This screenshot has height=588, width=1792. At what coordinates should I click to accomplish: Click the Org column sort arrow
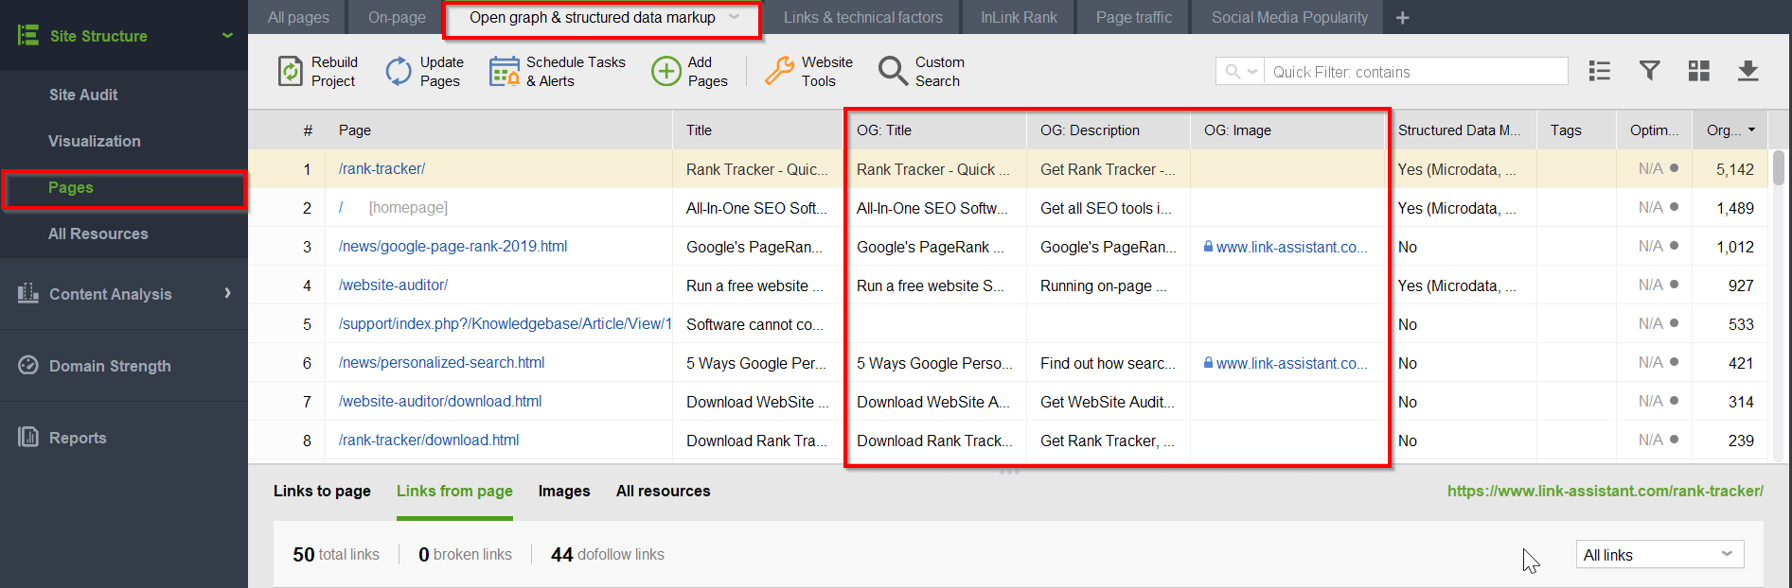pos(1751,130)
